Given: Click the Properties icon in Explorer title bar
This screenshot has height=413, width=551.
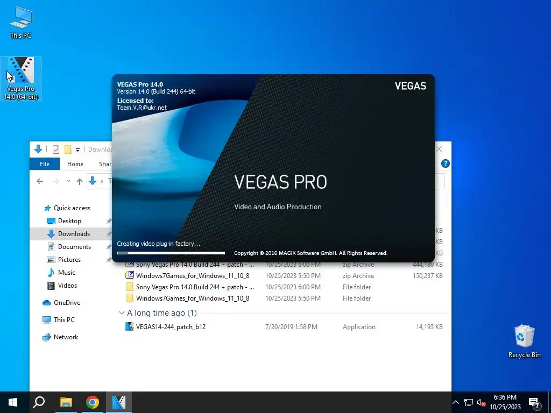Looking at the screenshot, I should [x=56, y=149].
